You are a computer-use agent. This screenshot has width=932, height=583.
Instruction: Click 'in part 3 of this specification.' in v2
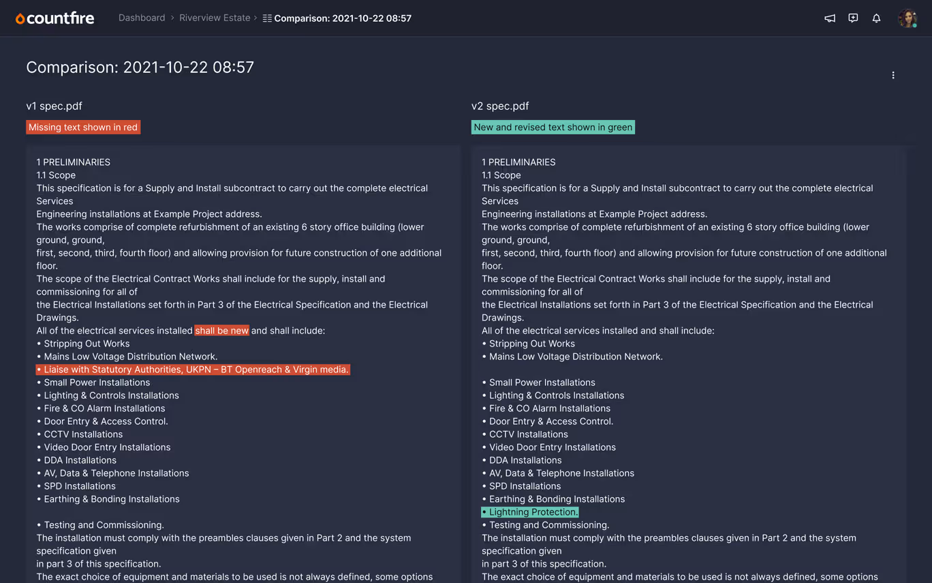[x=544, y=564]
